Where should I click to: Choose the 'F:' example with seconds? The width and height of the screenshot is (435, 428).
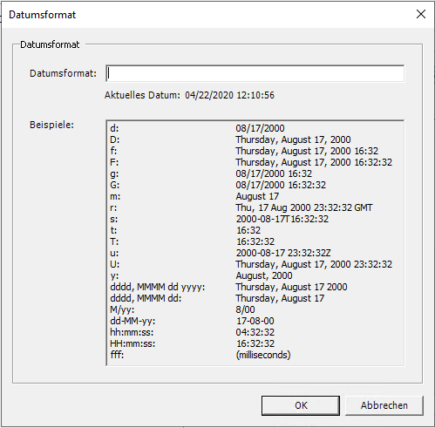point(255,162)
